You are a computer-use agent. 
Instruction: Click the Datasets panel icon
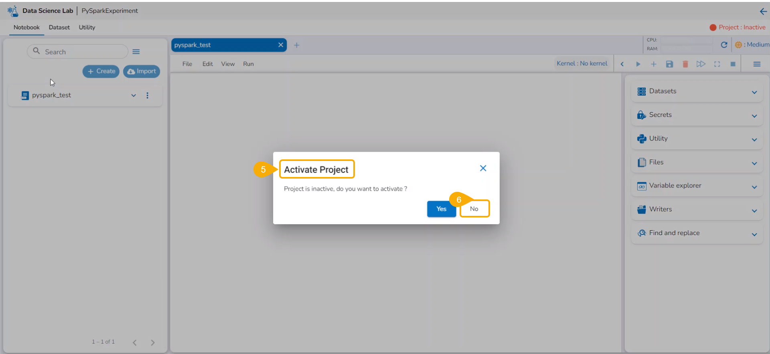[x=642, y=91]
